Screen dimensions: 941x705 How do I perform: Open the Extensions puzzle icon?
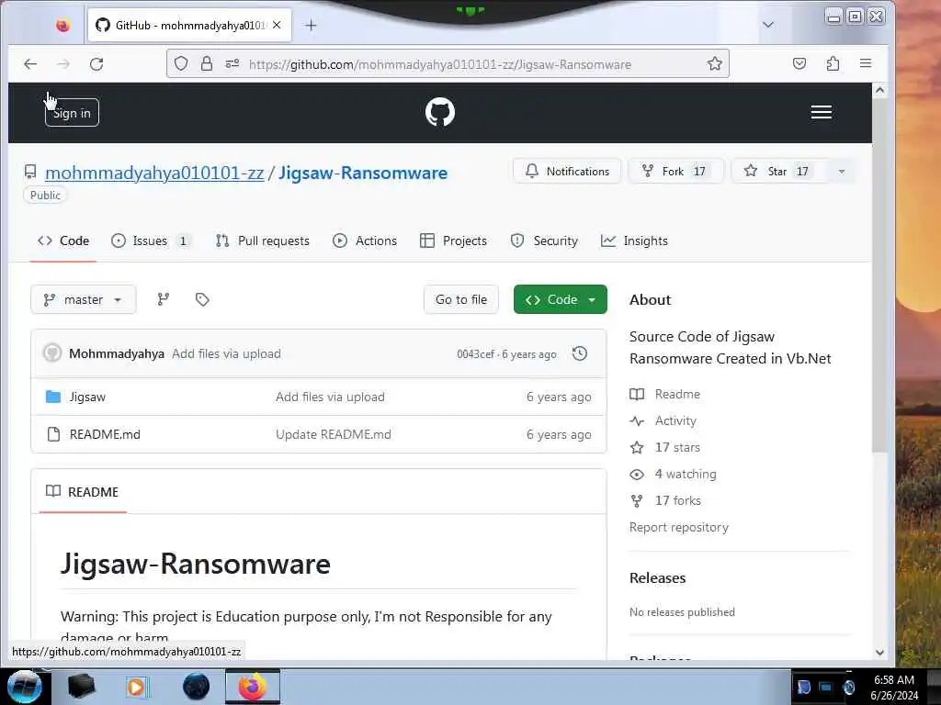click(833, 63)
